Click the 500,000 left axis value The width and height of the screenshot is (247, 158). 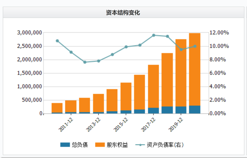pos(32,100)
